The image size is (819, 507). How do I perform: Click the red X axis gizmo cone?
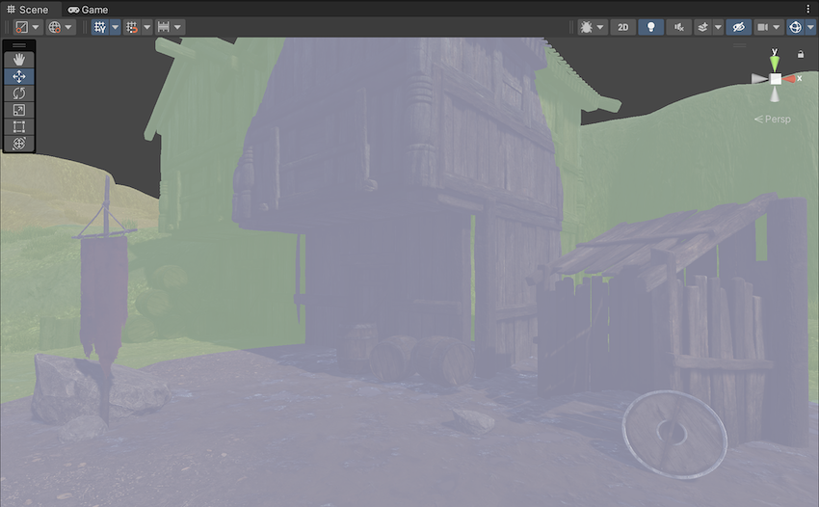[791, 79]
